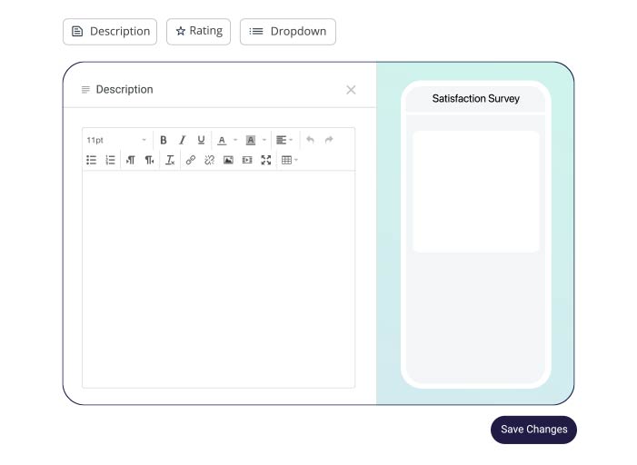Viewport: 637px width, 465px height.
Task: Click the Description panel heading
Action: (124, 89)
